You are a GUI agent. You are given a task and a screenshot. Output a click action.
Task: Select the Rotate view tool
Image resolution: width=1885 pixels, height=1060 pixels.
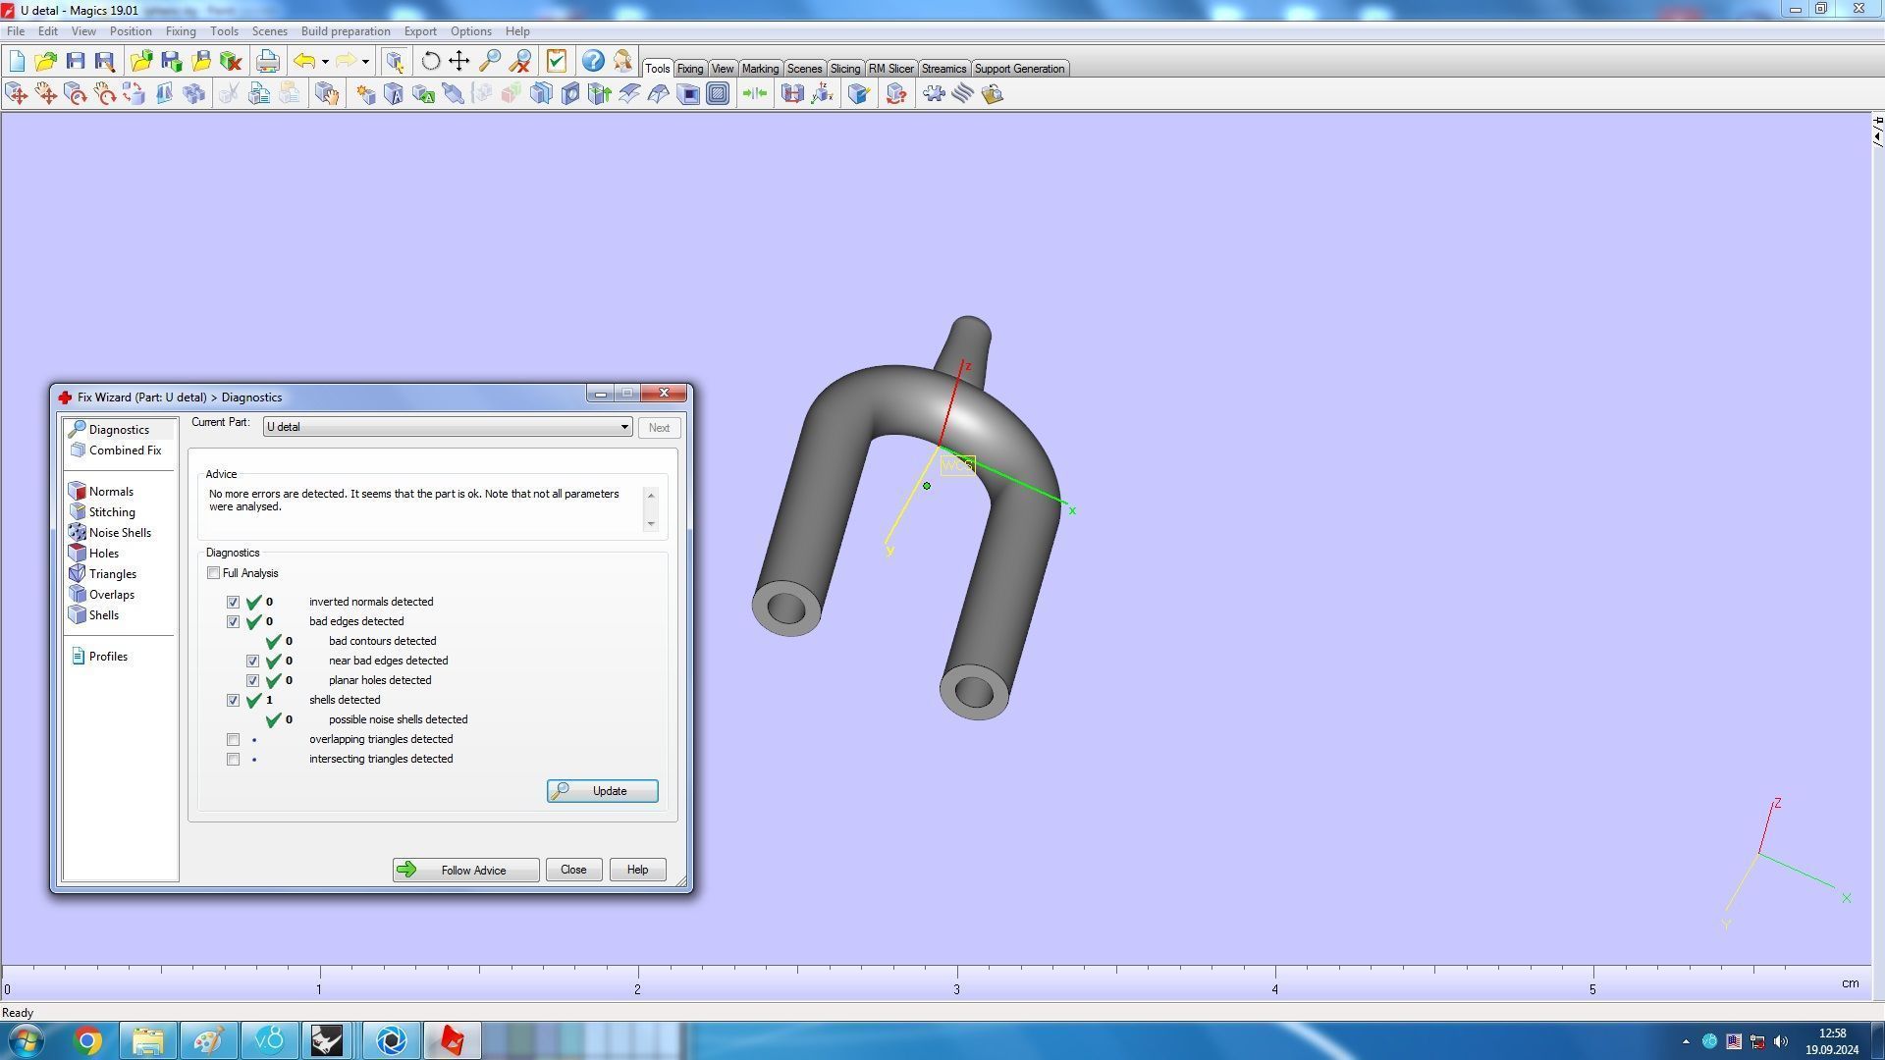point(430,61)
